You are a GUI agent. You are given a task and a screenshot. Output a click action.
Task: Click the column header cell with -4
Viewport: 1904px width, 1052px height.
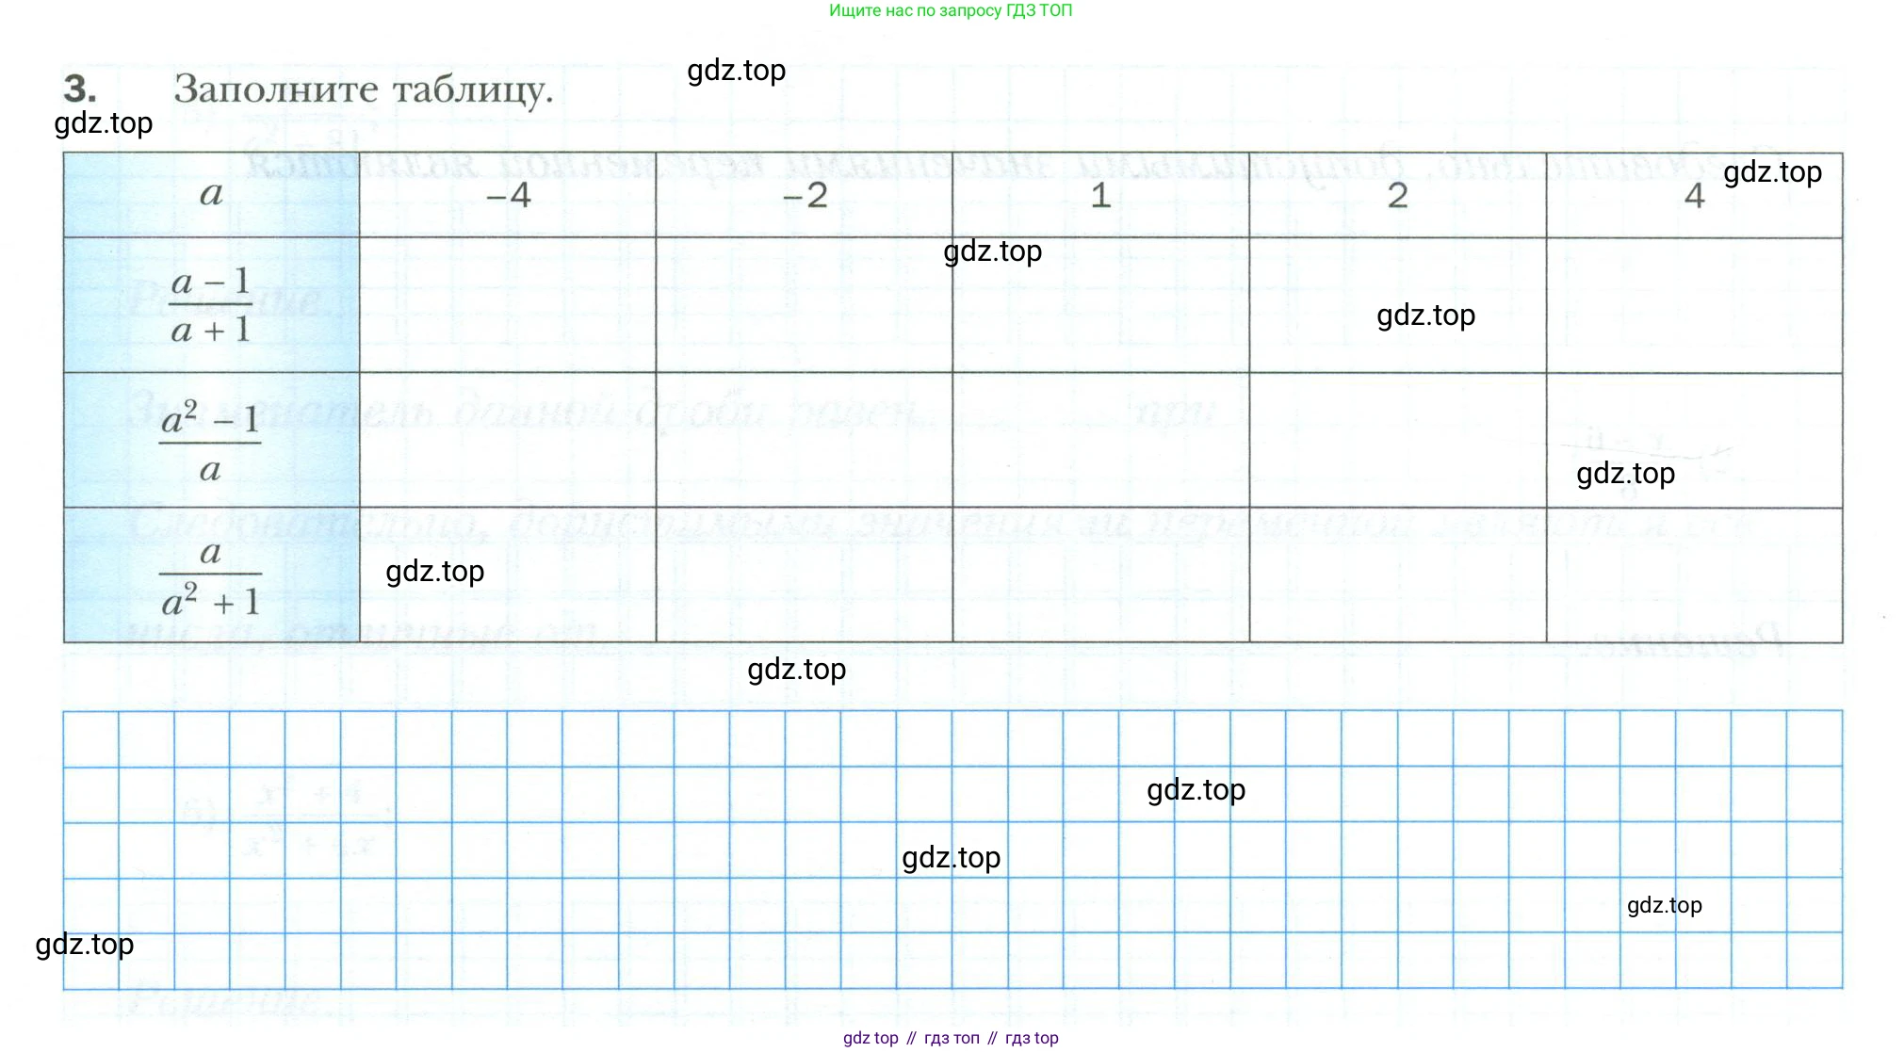tap(508, 195)
